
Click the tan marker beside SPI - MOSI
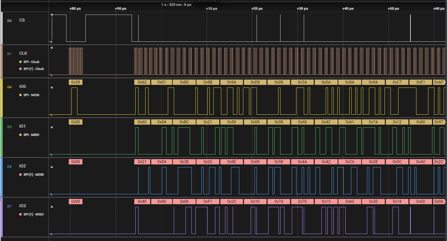tap(21, 95)
